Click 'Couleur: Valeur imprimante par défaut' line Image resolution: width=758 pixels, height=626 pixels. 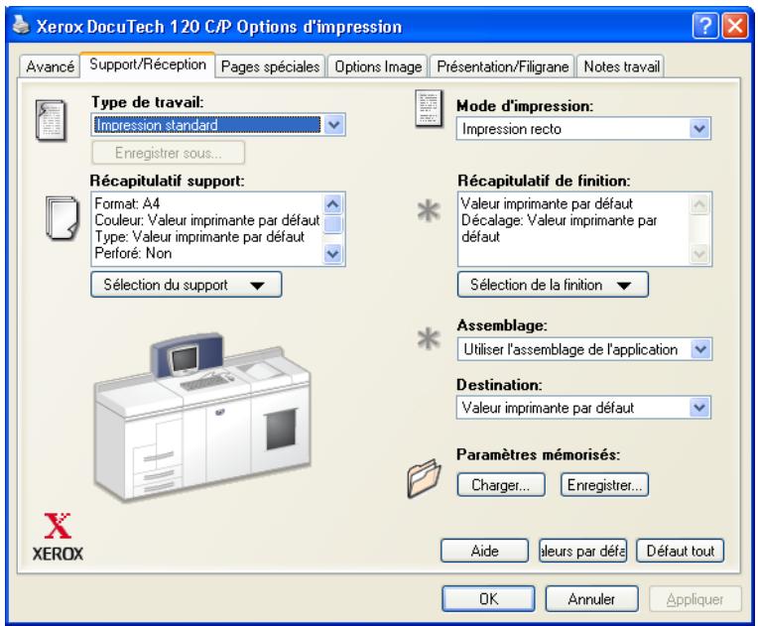click(x=207, y=220)
